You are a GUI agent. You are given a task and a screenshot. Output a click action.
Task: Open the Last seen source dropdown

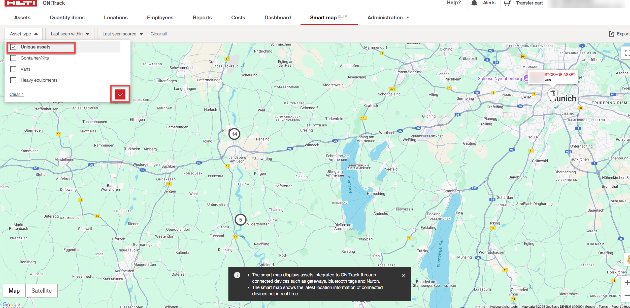coord(122,34)
